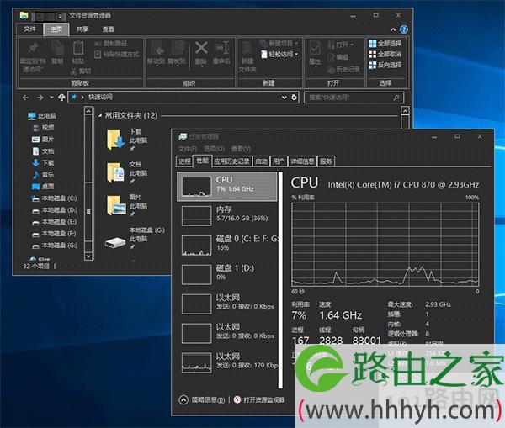Click the Documents (文档) folder icon
The width and height of the screenshot is (505, 428).
[x=115, y=172]
